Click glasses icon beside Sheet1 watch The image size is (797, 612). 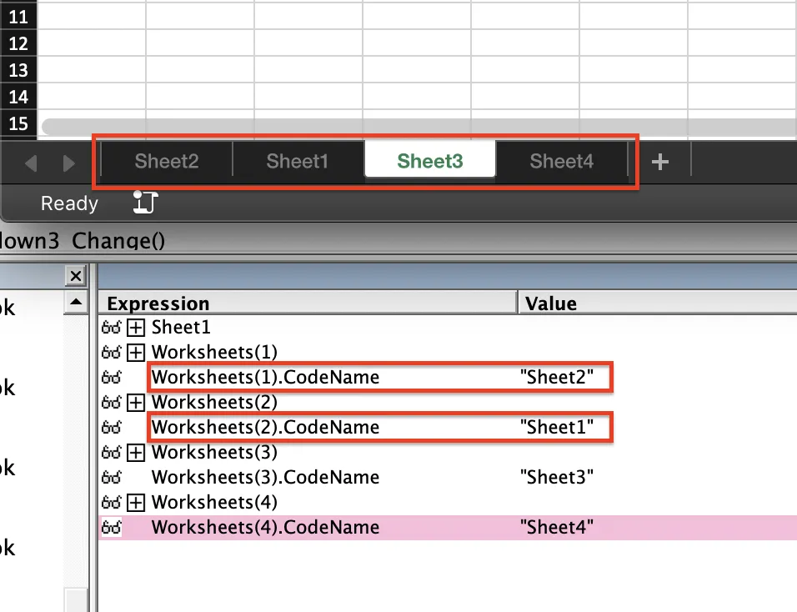tap(112, 328)
